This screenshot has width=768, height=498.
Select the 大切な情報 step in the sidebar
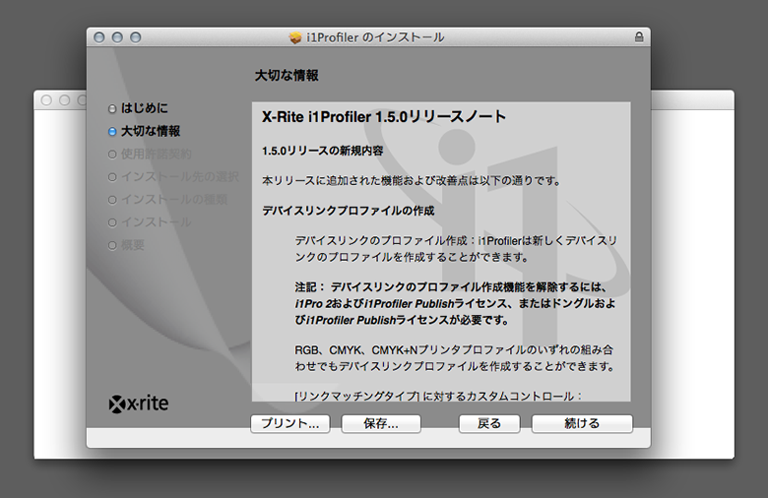150,130
